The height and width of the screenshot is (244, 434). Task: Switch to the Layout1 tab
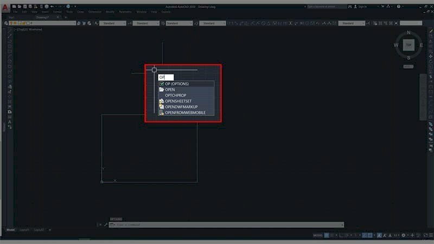24,230
